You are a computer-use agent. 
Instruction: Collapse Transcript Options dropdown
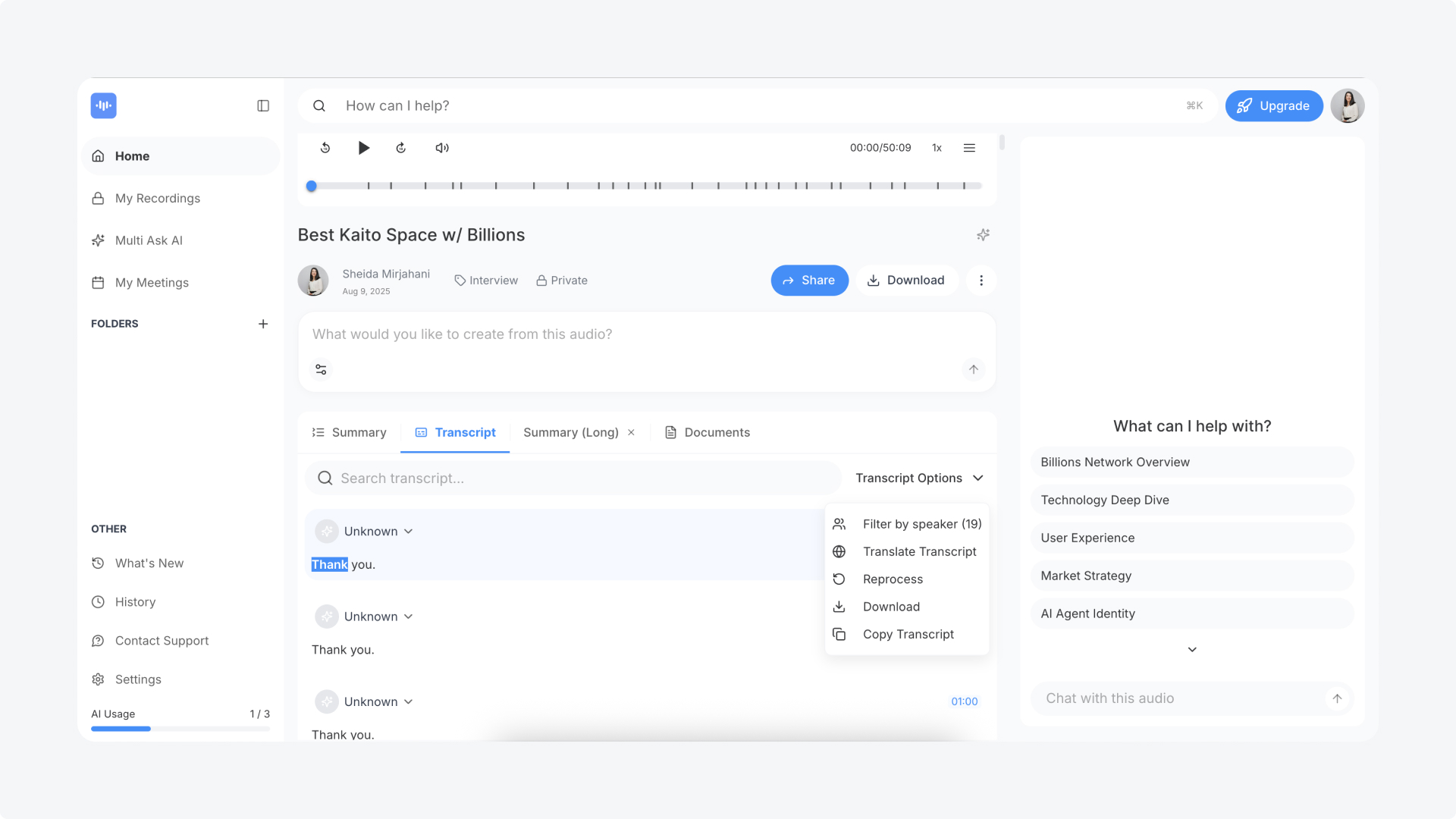(x=920, y=479)
